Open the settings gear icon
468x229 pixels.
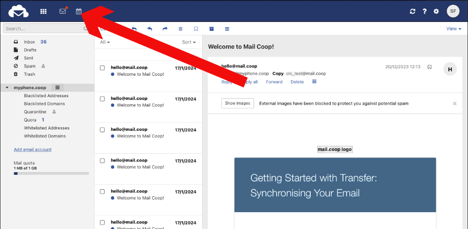pyautogui.click(x=436, y=11)
